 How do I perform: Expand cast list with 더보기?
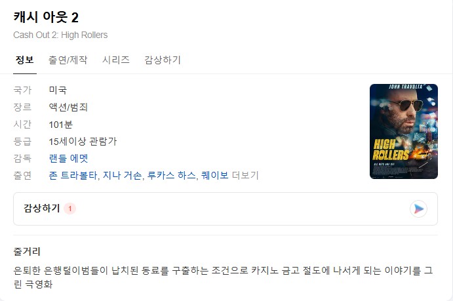tap(245, 175)
